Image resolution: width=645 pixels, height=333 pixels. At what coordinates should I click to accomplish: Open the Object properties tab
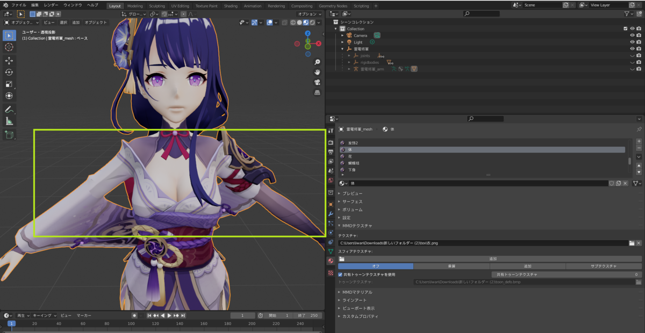click(x=331, y=204)
